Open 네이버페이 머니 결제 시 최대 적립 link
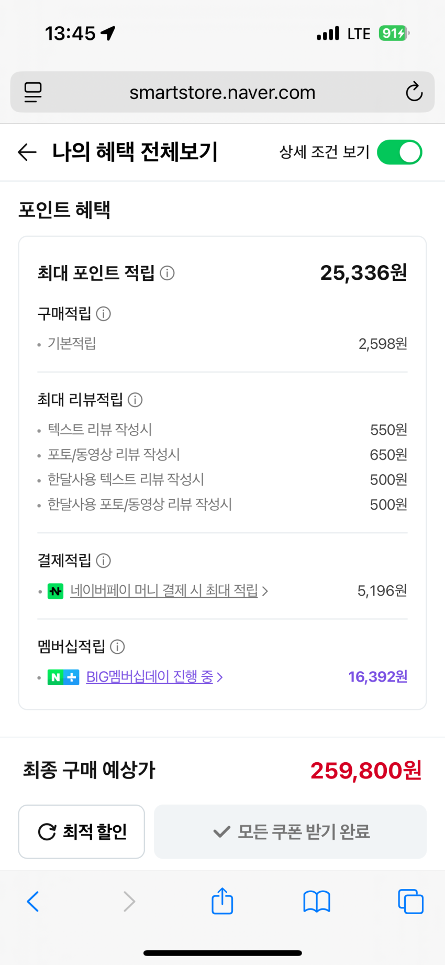Viewport: 445px width, 965px height. (x=163, y=591)
